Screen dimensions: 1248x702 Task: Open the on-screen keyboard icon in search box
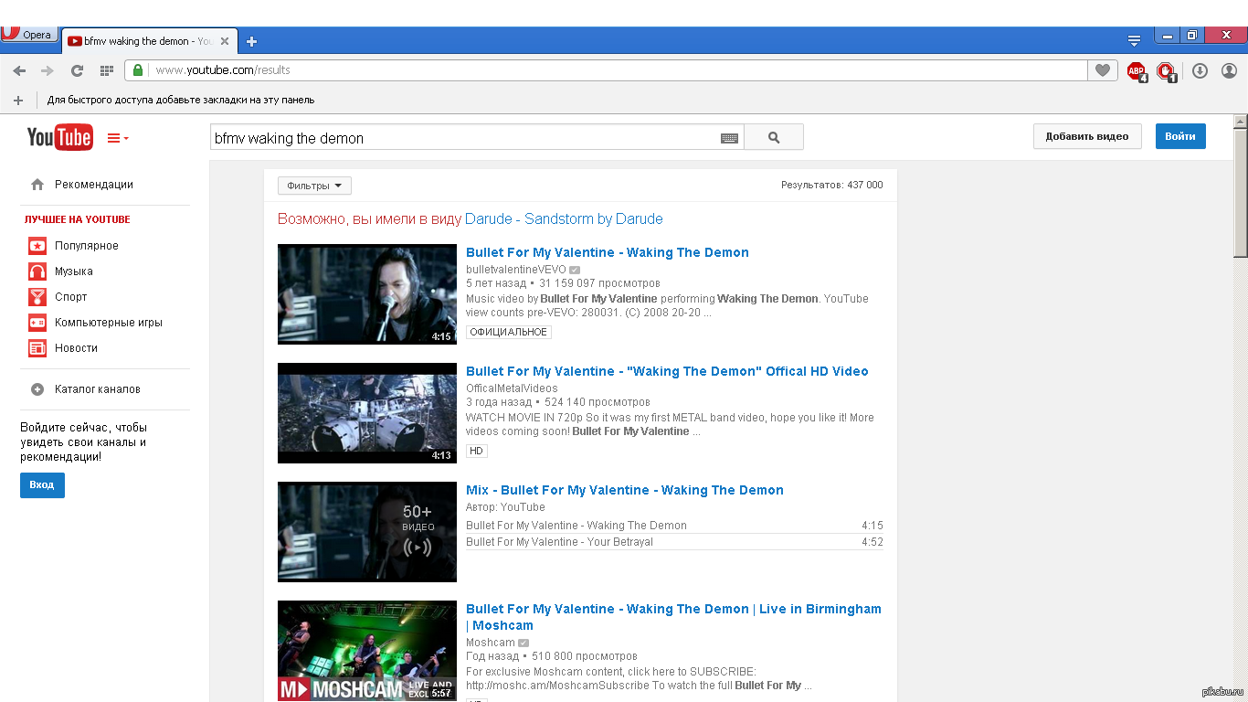coord(729,138)
